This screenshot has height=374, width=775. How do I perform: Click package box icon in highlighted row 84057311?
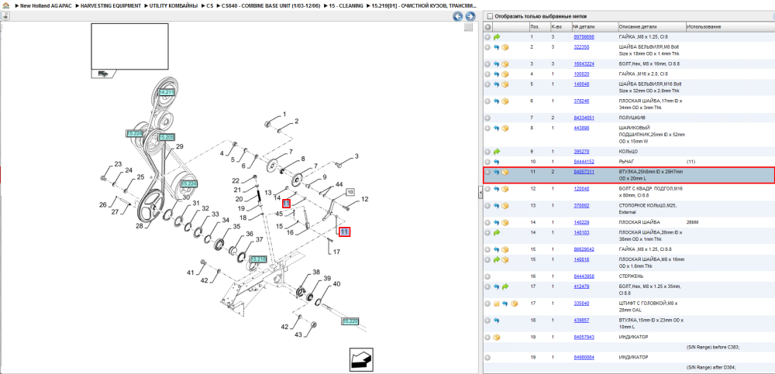[505, 172]
